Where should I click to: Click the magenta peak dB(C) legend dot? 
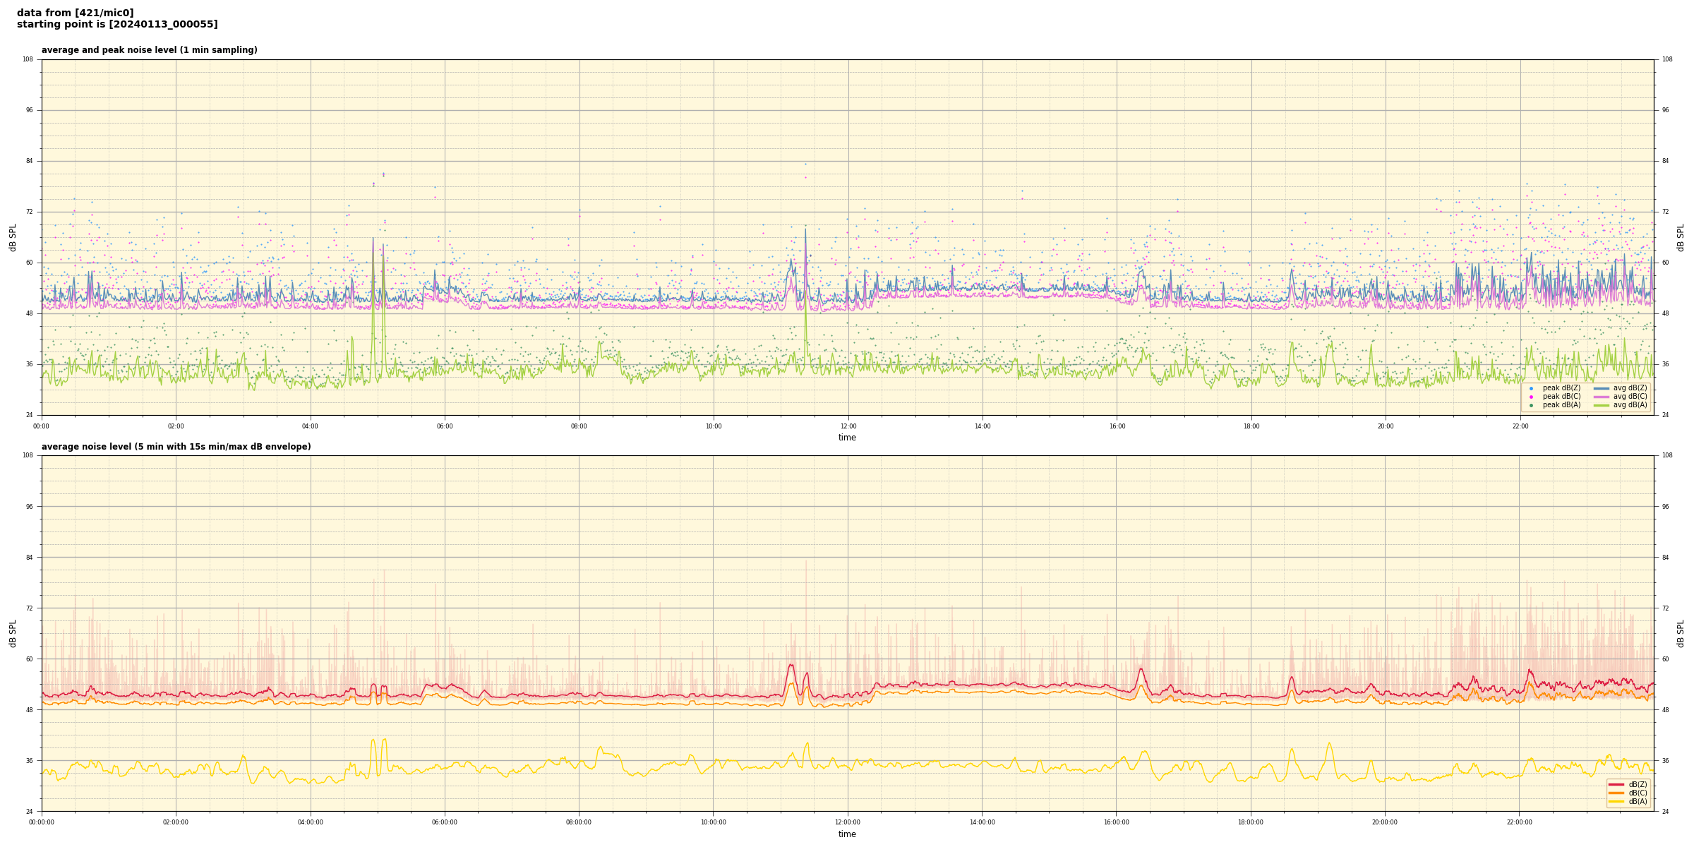(x=1531, y=397)
